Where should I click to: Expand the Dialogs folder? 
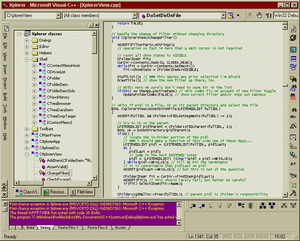click(x=27, y=40)
